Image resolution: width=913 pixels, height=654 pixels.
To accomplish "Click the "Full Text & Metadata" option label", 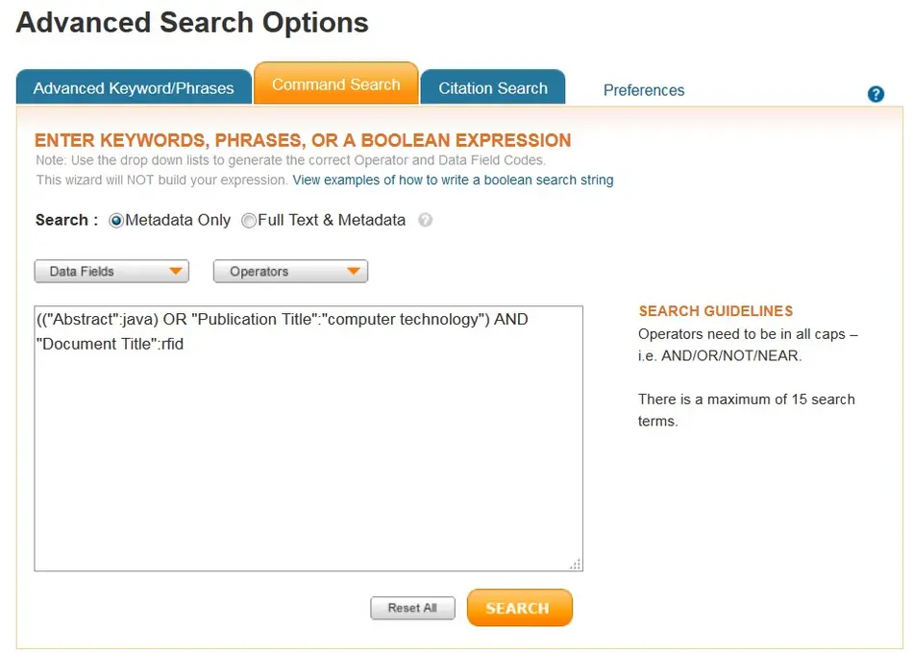I will click(x=332, y=220).
